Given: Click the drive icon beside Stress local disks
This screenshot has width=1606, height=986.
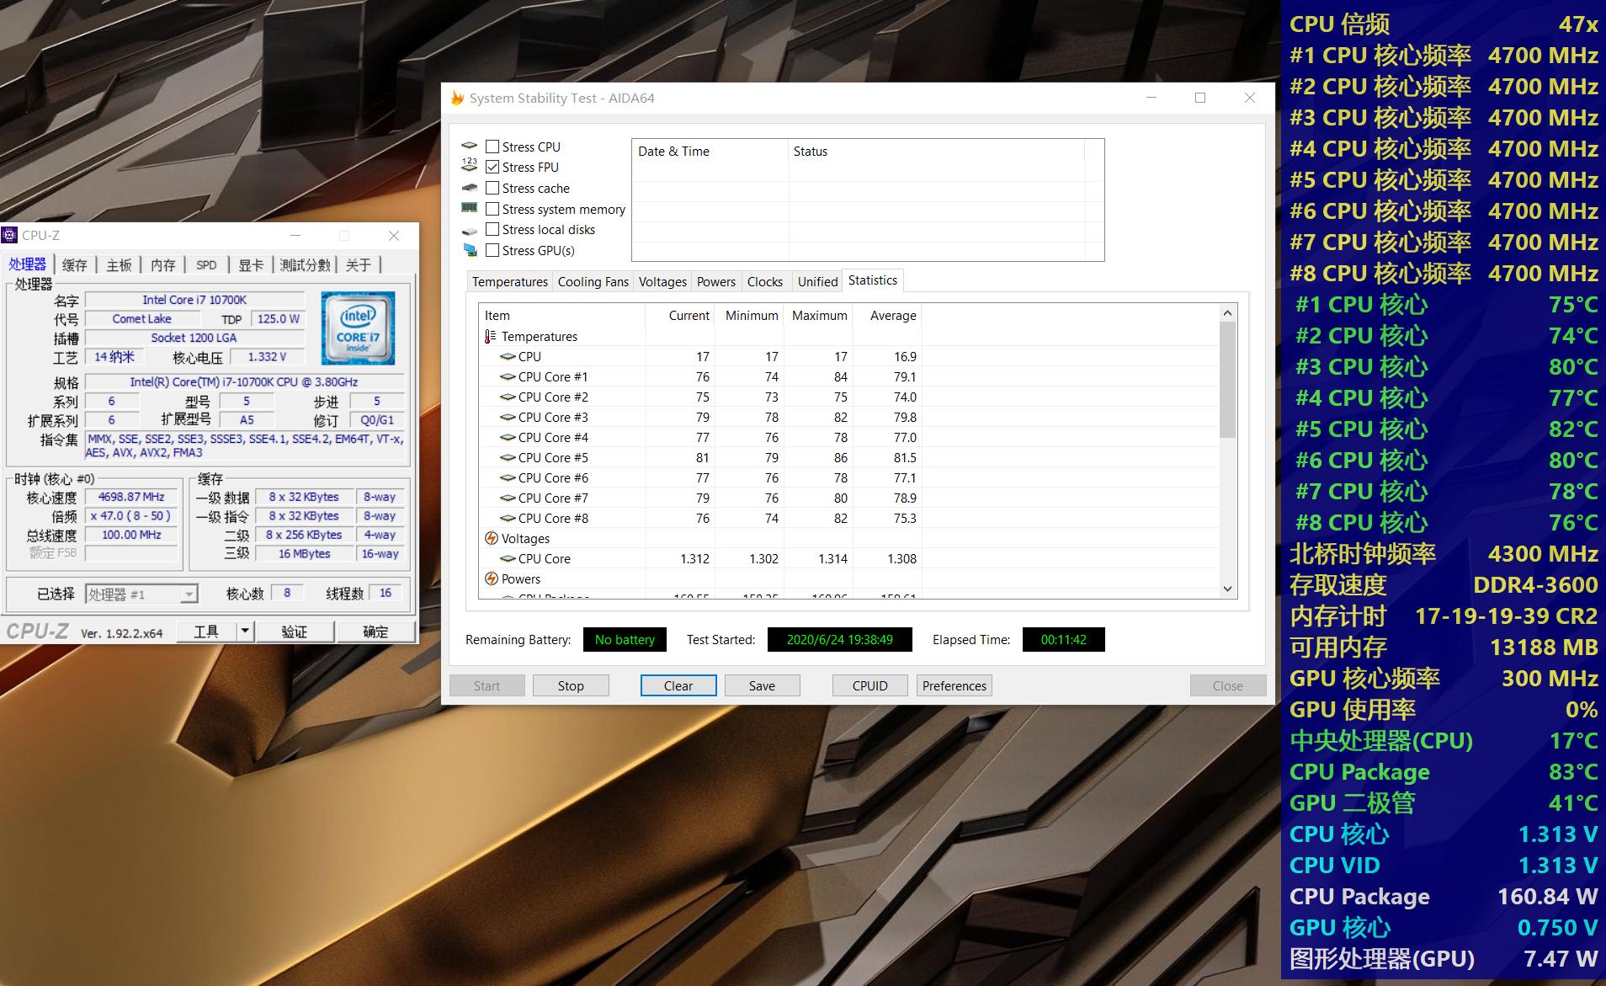Looking at the screenshot, I should pos(470,230).
